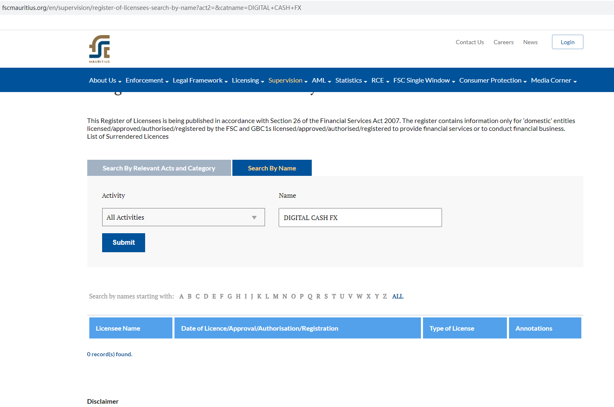Open the Media Corner menu
The height and width of the screenshot is (407, 614).
click(x=553, y=80)
